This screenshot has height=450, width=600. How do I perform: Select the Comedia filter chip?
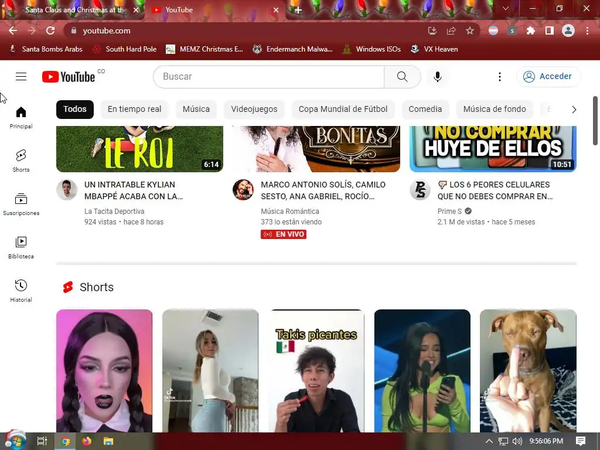click(425, 109)
